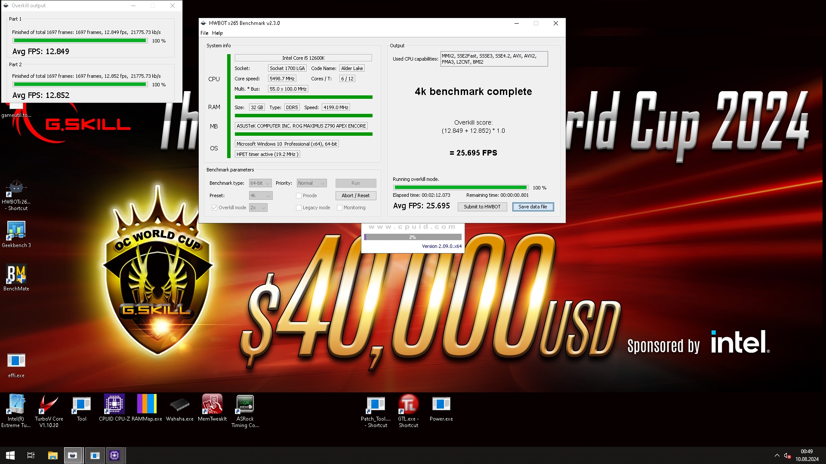Show hidden system tray icons
The width and height of the screenshot is (826, 464).
pyautogui.click(x=777, y=455)
